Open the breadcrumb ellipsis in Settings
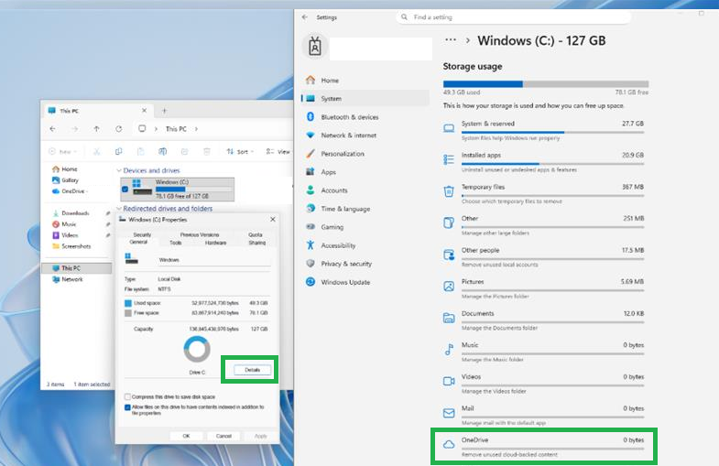Viewport: 719px width, 466px height. (451, 40)
